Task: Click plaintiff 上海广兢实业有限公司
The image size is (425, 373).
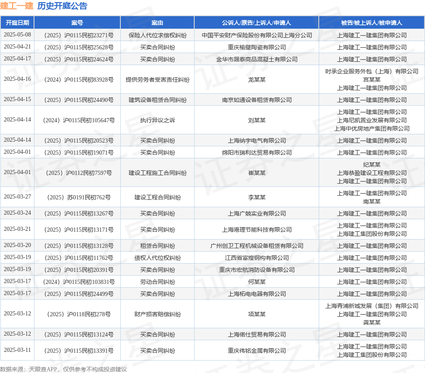Action: coord(256,213)
